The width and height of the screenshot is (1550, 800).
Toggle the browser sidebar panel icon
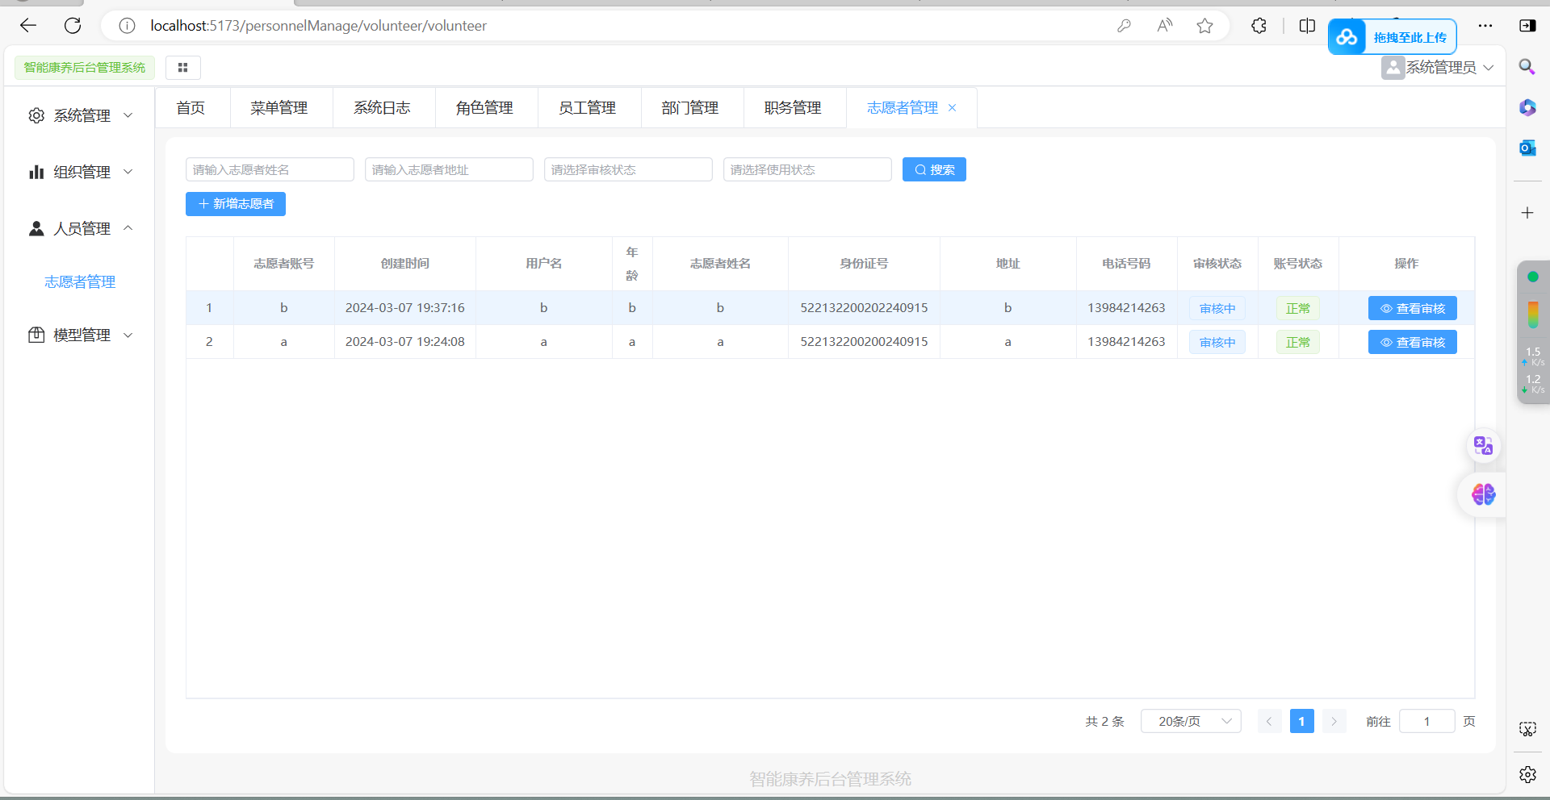1527,26
